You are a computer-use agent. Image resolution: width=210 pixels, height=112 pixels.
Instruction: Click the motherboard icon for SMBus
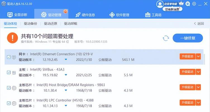pyautogui.click(x=14, y=73)
